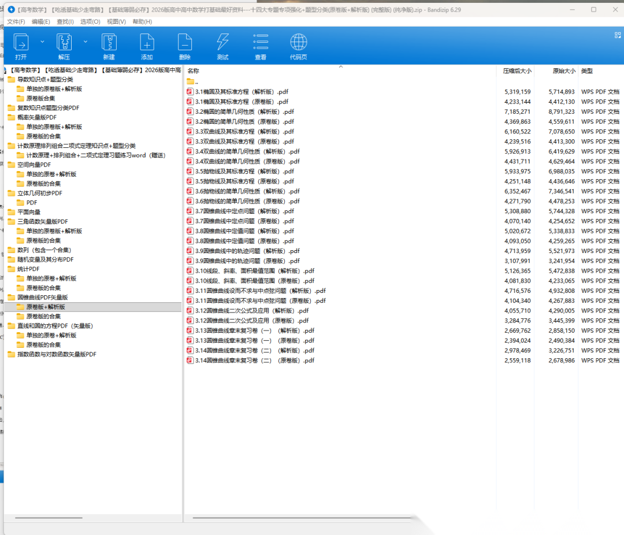
Task: Click the 打开 (Open) toolbar icon
Action: (x=21, y=43)
